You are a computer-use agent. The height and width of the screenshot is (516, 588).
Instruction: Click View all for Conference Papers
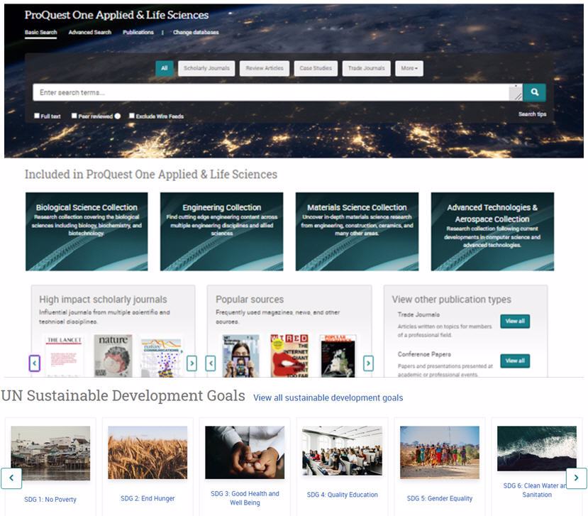tap(515, 361)
